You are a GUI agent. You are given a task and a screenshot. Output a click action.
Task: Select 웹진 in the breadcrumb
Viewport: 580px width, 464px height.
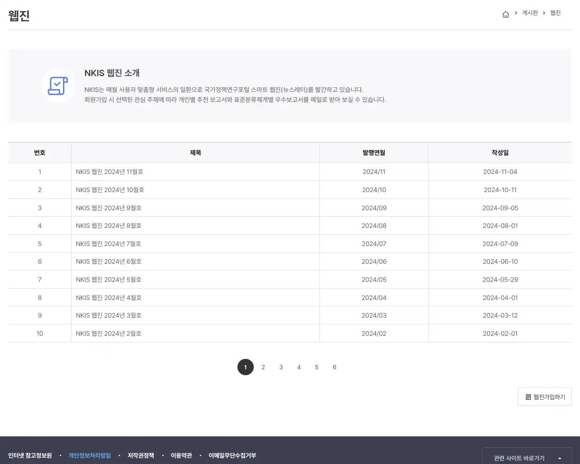(x=556, y=13)
